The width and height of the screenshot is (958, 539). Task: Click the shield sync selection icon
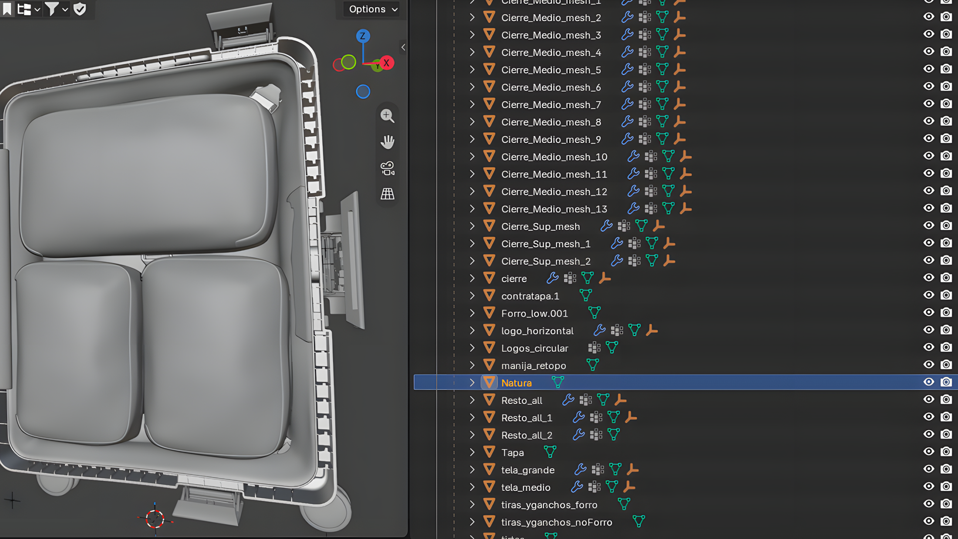coord(80,9)
